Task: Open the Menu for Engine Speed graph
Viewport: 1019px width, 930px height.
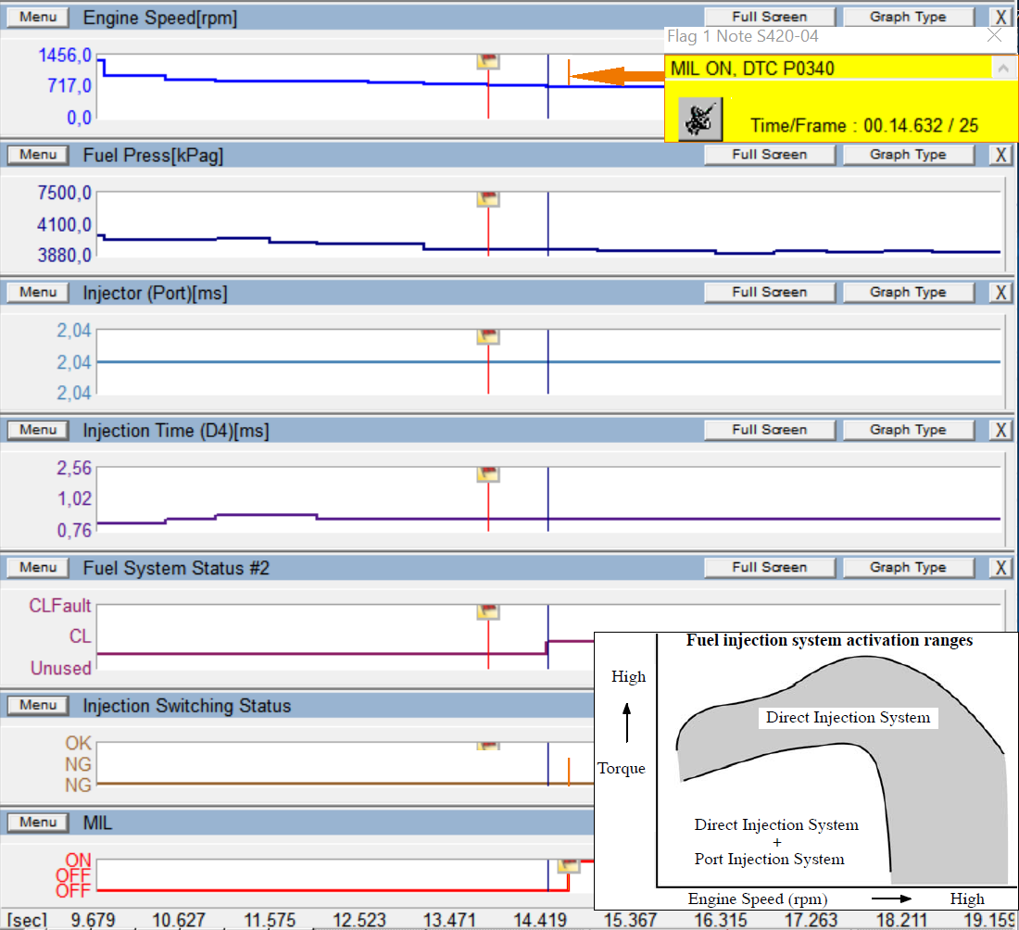Action: point(38,17)
